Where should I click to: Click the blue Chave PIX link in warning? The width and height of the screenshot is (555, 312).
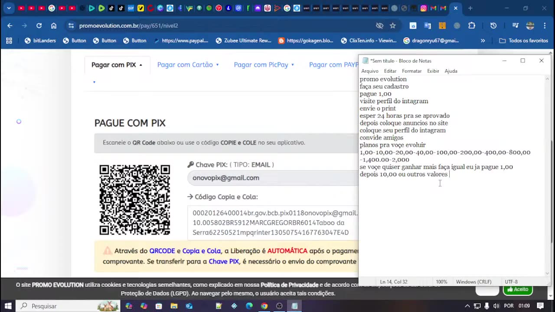(224, 261)
